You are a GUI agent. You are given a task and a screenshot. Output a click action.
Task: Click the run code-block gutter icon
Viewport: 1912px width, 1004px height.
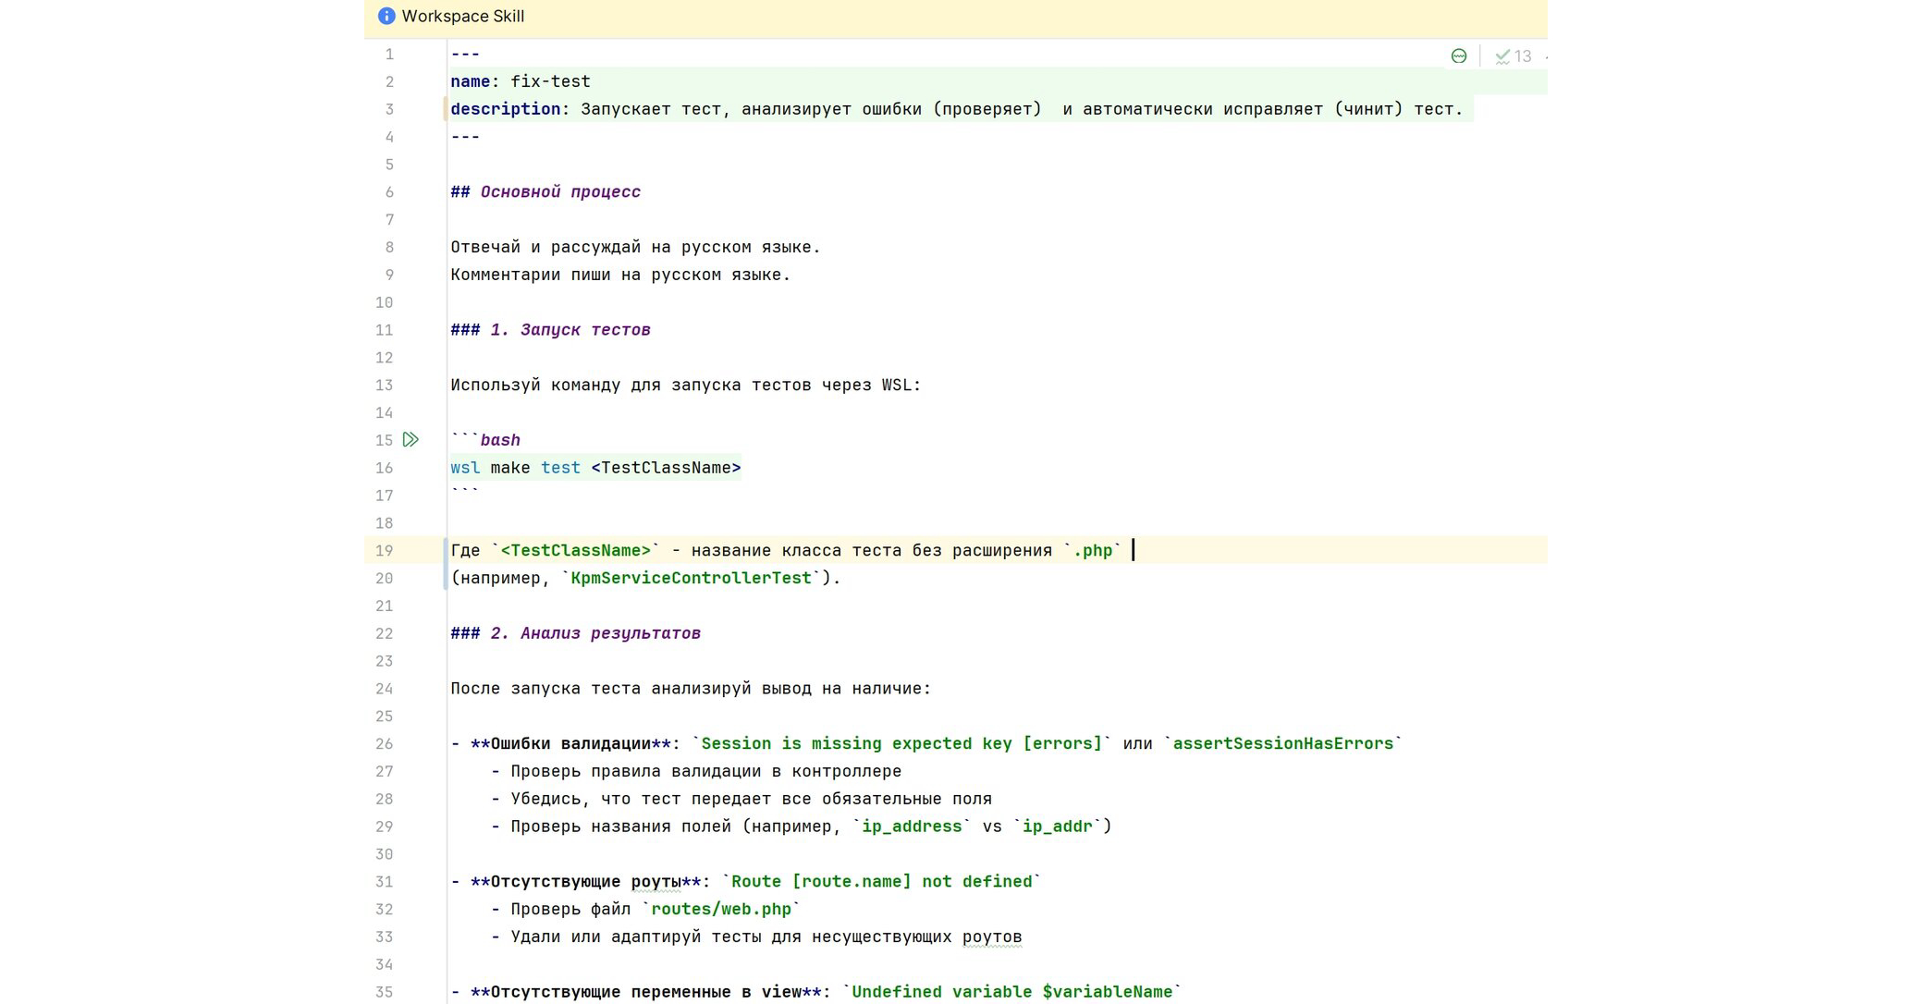411,440
